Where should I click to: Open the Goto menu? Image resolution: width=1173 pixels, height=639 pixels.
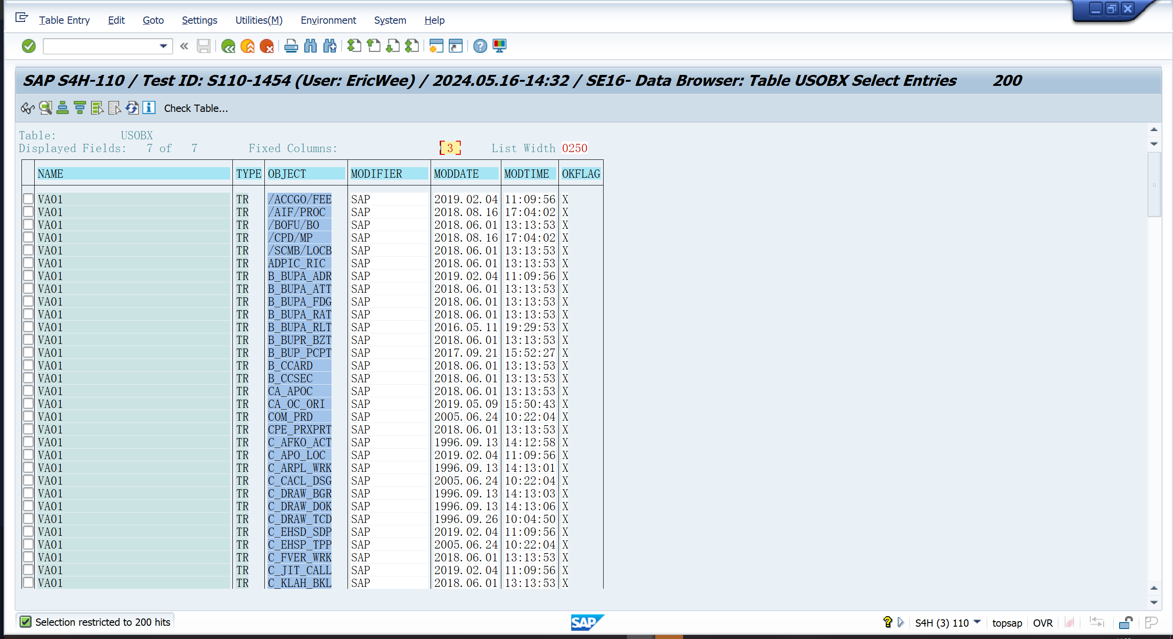(153, 20)
